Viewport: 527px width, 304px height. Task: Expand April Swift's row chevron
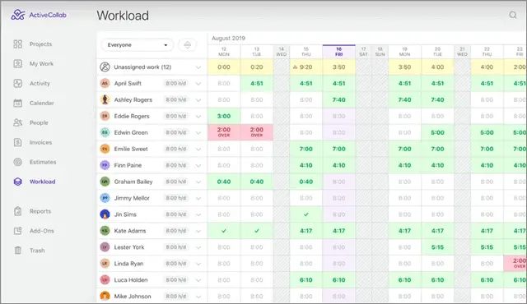point(198,84)
